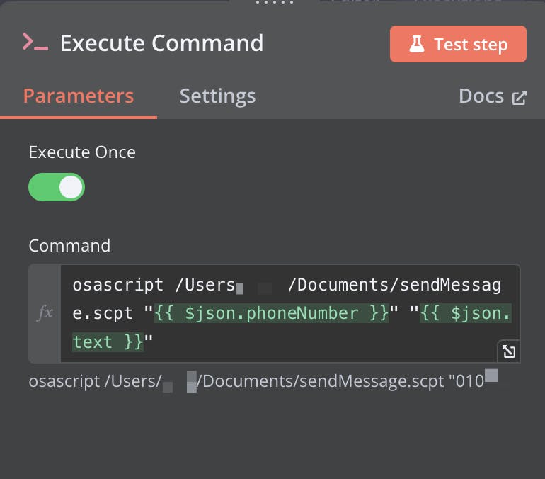Click the Execute Command terminal icon
Screen dimensions: 545x479
(35, 43)
